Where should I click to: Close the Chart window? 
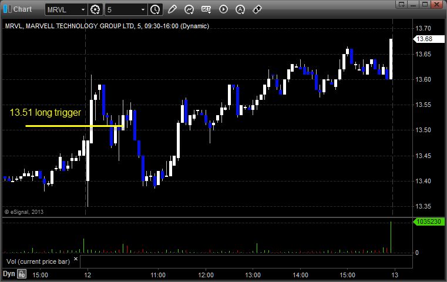tap(437, 4)
